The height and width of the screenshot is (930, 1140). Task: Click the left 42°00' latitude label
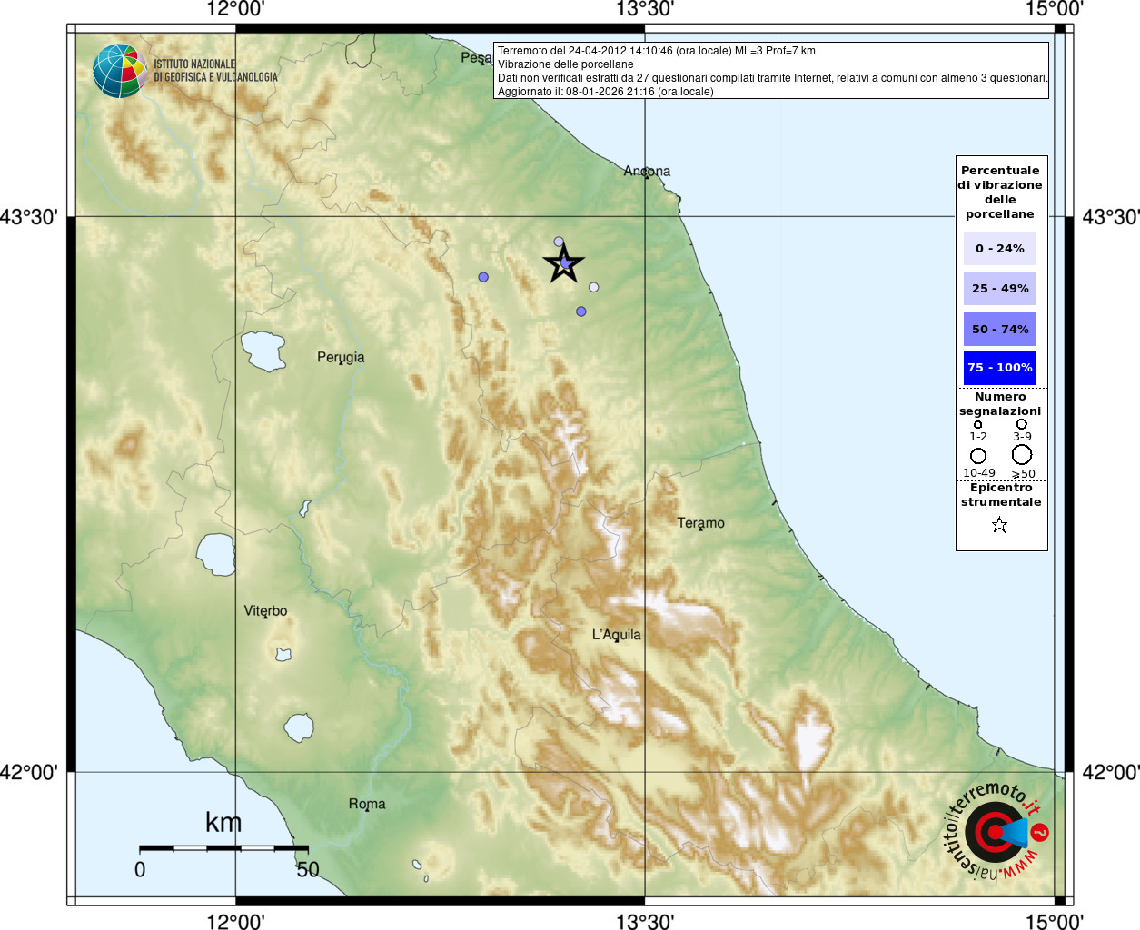click(29, 772)
